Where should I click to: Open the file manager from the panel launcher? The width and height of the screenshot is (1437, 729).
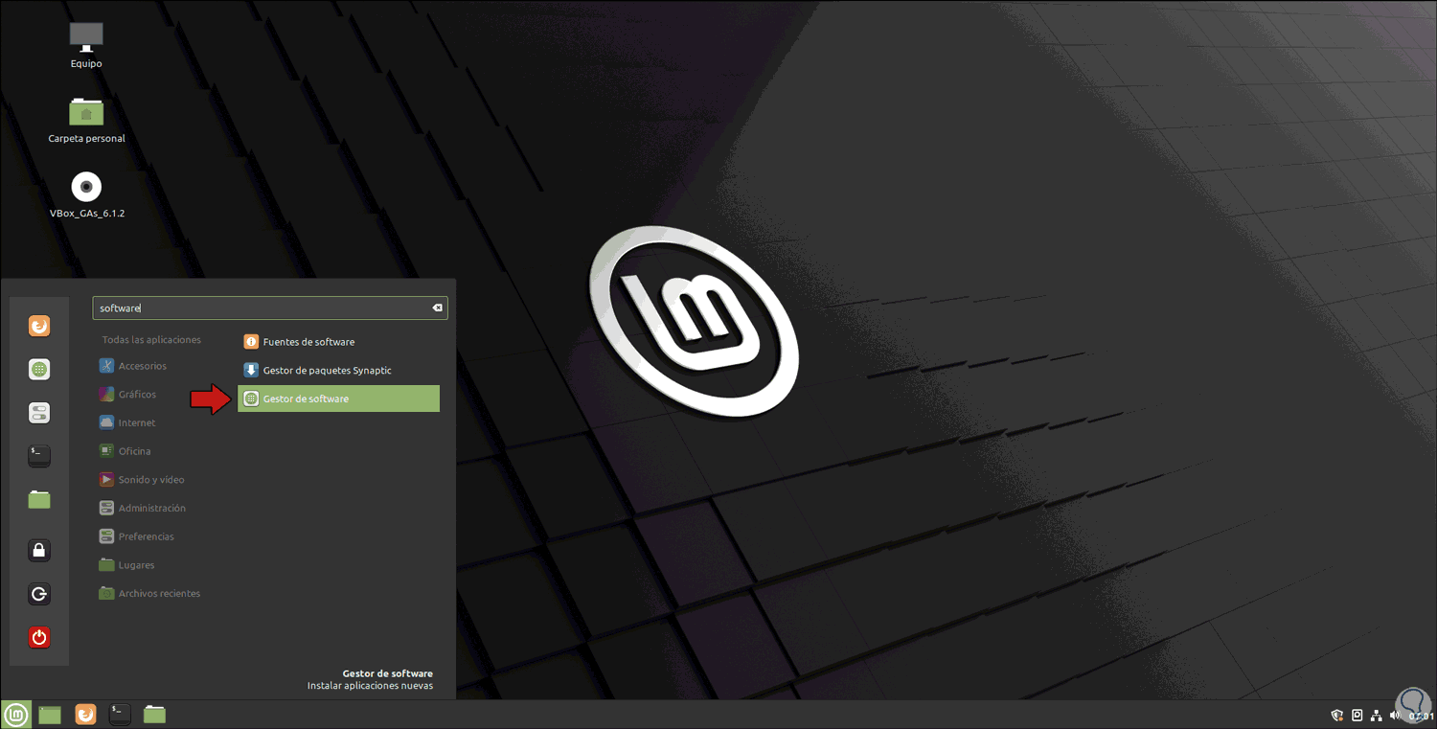pyautogui.click(x=154, y=715)
